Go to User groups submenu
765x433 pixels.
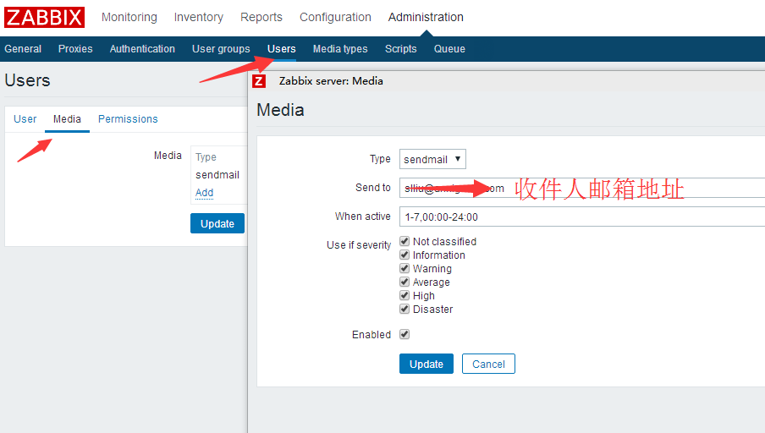(x=221, y=49)
